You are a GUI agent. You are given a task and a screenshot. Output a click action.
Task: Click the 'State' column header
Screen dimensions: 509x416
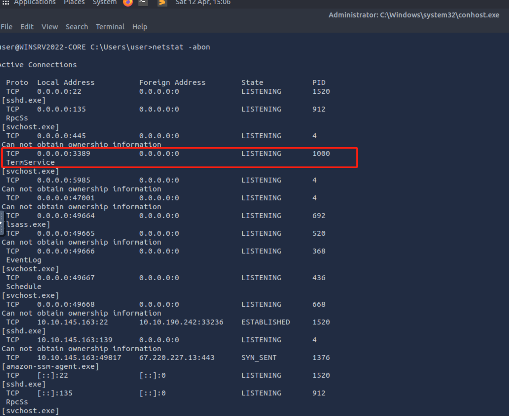(252, 82)
